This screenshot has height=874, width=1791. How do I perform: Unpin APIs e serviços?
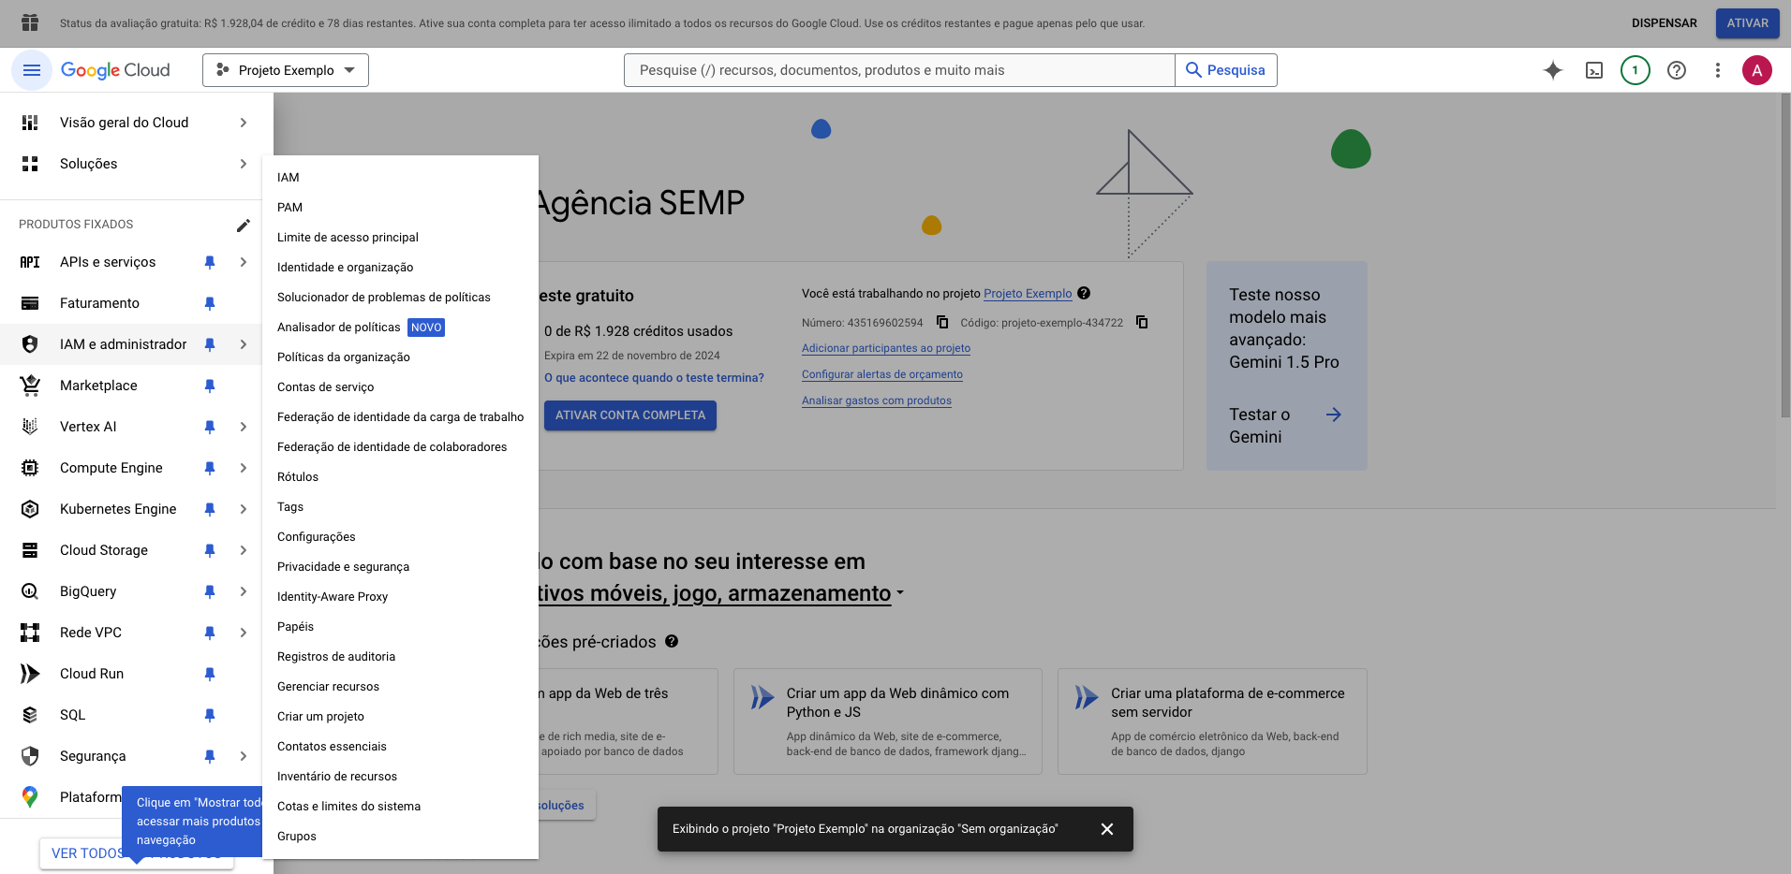(210, 262)
